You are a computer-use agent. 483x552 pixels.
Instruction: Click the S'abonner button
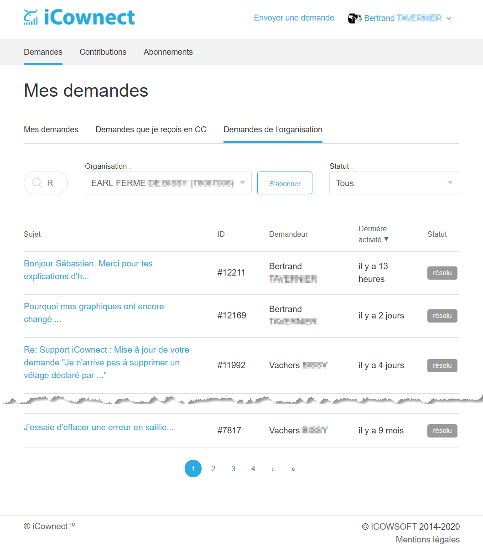click(285, 183)
